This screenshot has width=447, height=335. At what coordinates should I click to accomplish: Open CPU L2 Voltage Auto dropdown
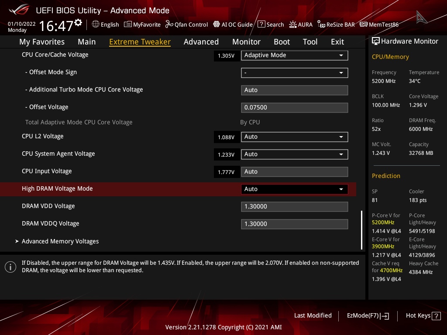[x=295, y=137]
